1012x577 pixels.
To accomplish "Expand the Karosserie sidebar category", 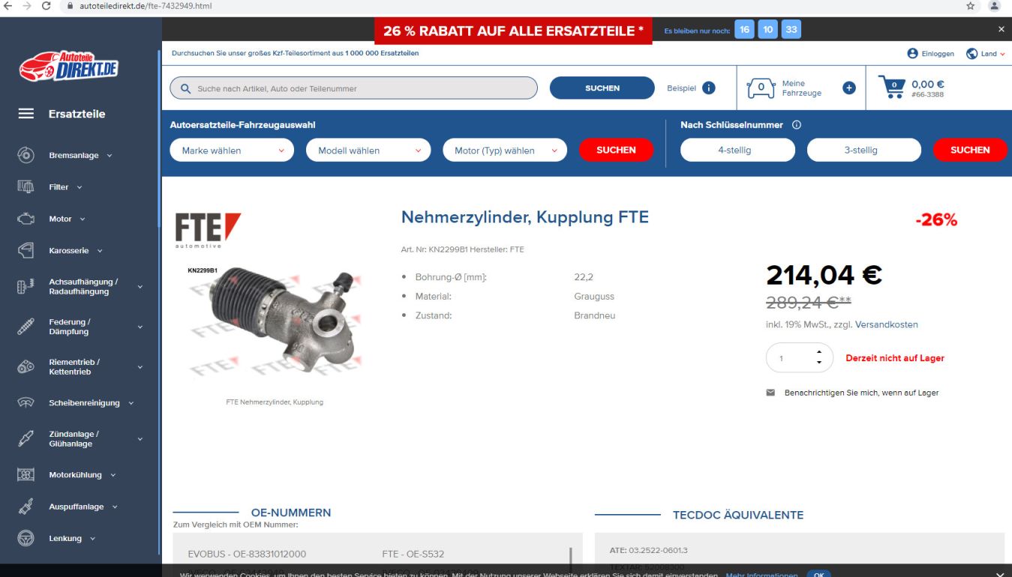I will click(75, 250).
